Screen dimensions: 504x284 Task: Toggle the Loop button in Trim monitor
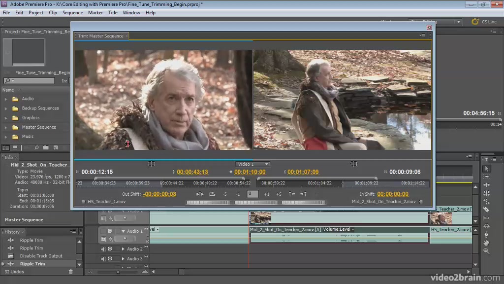[212, 194]
